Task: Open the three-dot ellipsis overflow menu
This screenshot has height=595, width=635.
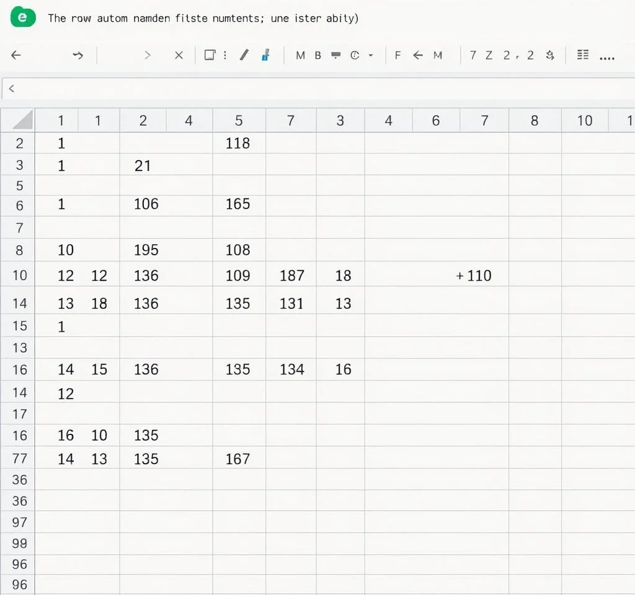Action: click(607, 57)
